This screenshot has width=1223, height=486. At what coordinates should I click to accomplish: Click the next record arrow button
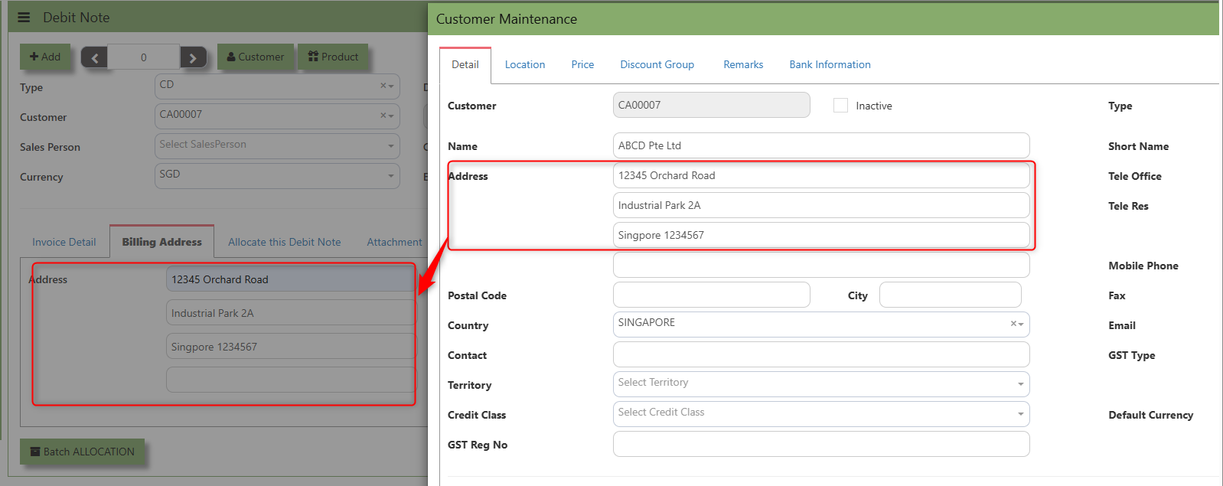tap(193, 57)
